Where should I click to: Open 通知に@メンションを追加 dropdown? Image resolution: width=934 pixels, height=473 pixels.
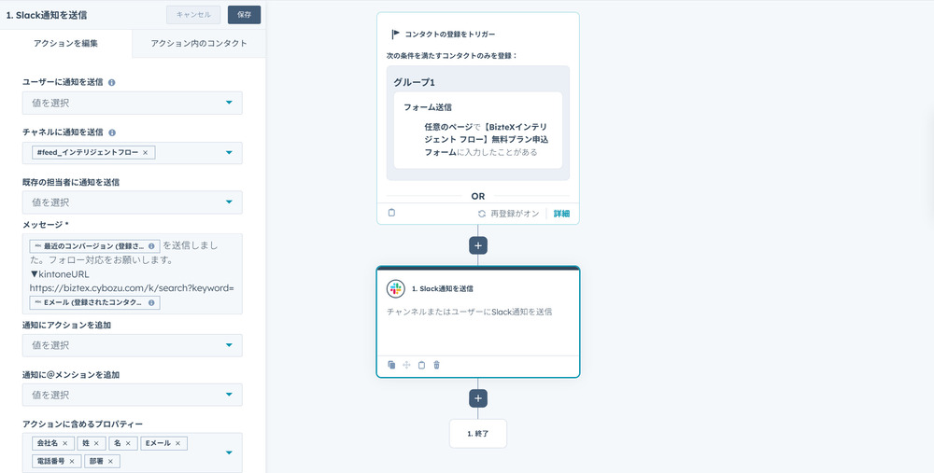tap(133, 395)
